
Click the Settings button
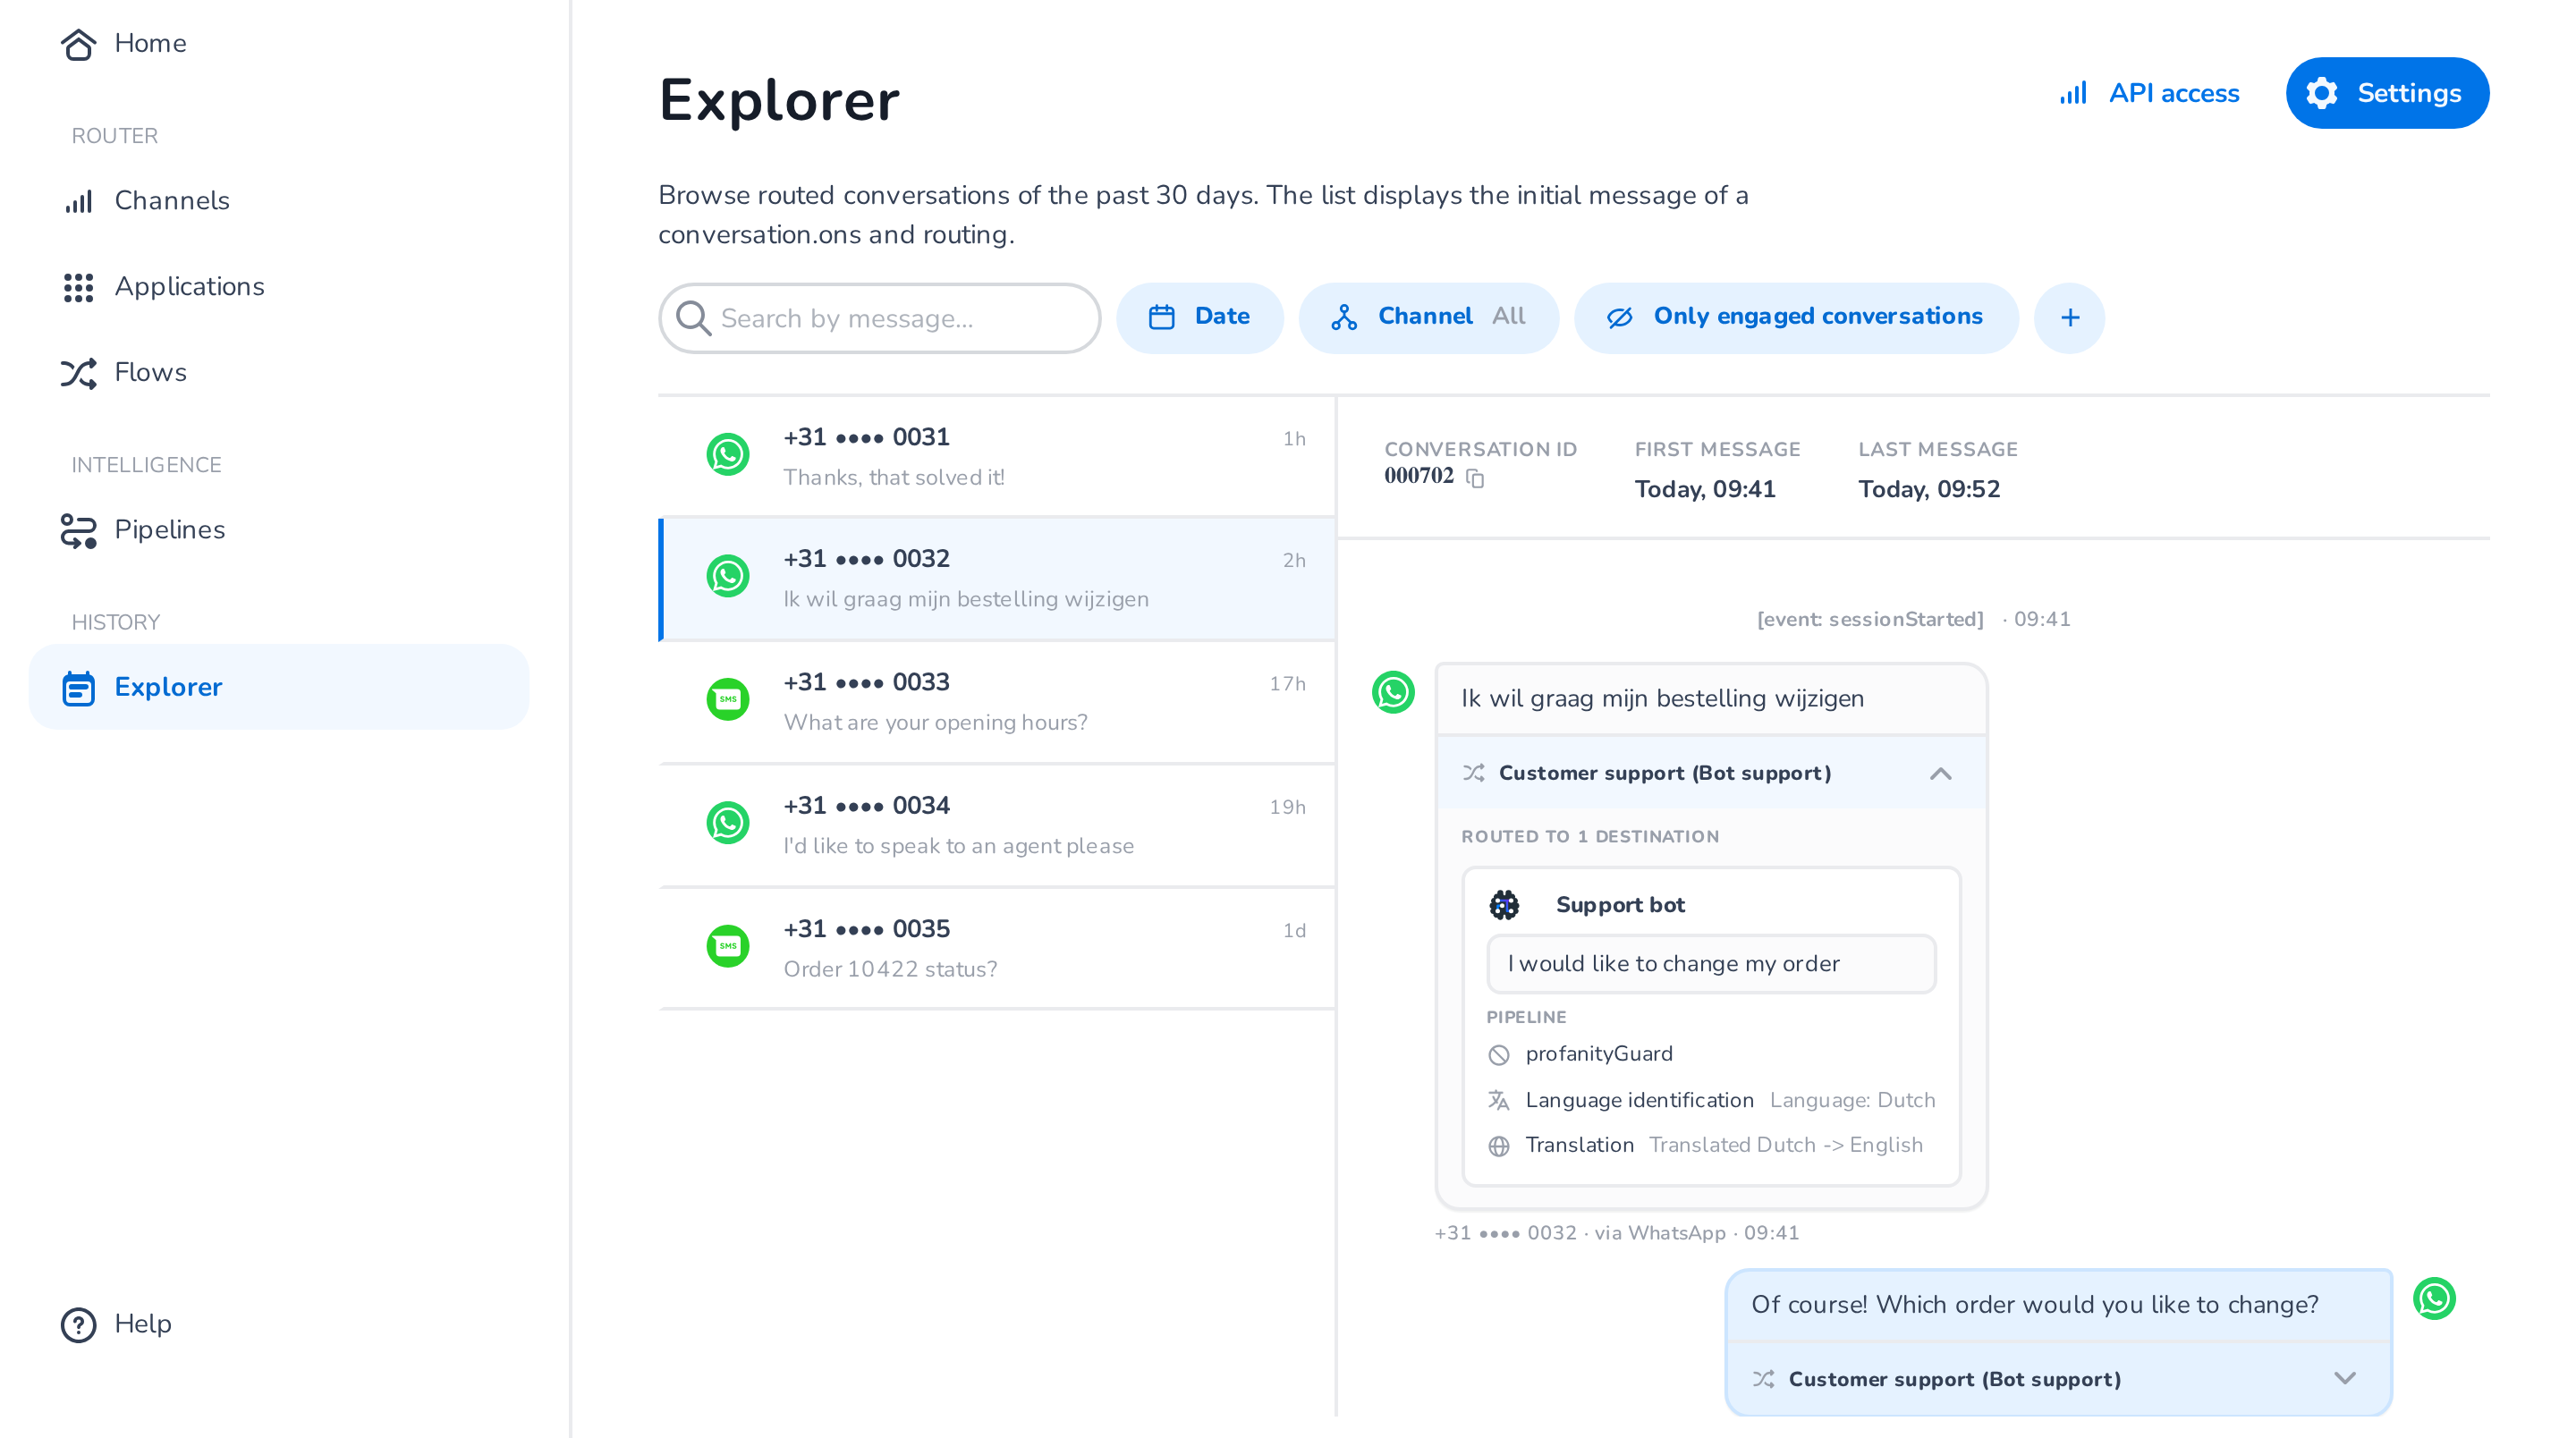click(2387, 93)
